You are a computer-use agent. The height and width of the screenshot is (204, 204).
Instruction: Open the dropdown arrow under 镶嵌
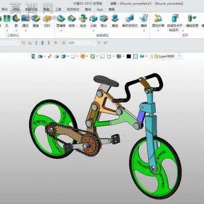point(144,31)
